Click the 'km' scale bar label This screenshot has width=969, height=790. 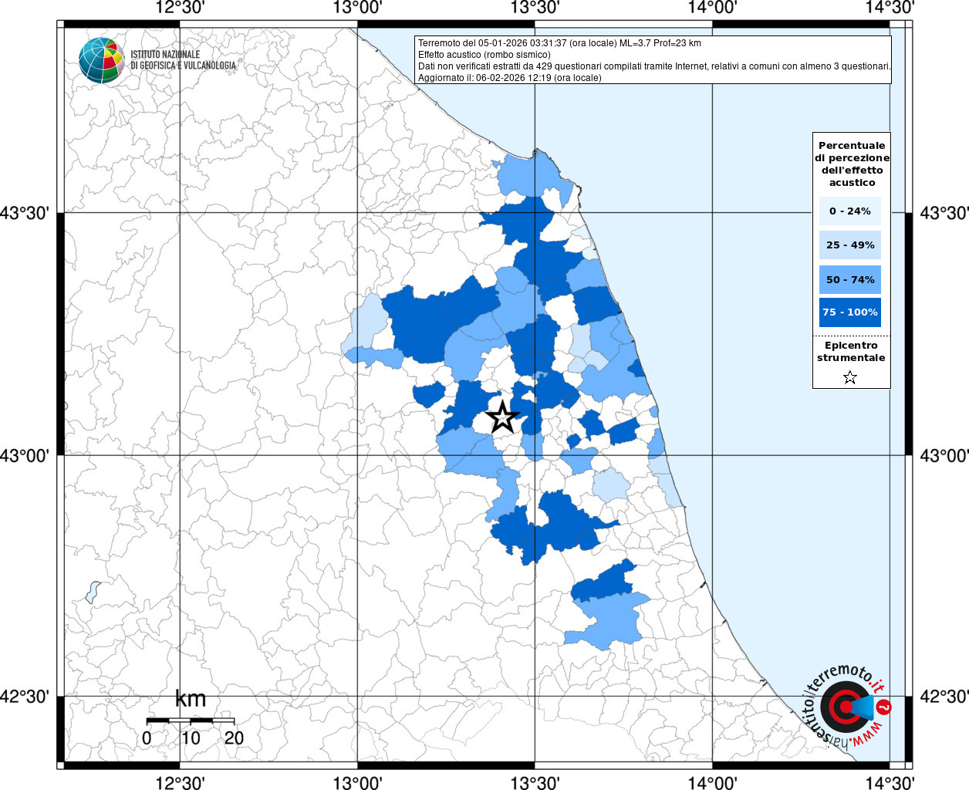pos(191,699)
